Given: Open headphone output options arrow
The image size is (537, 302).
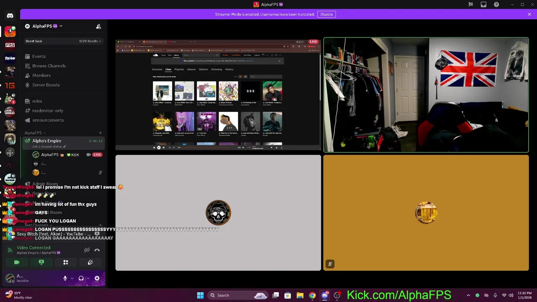Looking at the screenshot, I should click(88, 278).
